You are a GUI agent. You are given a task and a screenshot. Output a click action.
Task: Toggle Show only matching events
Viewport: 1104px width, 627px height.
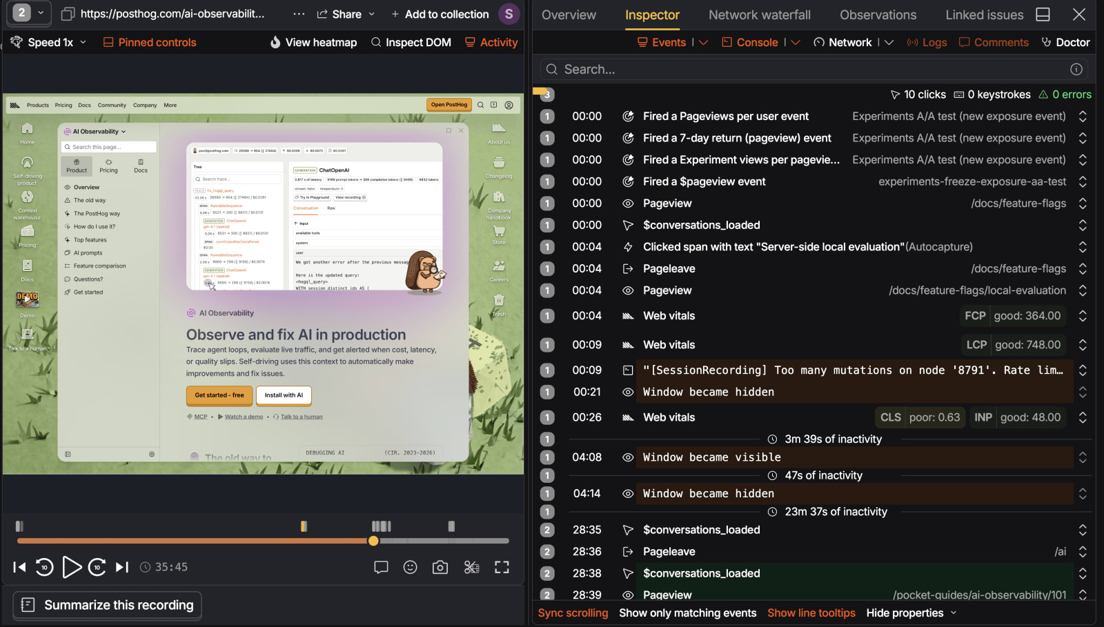coord(687,613)
